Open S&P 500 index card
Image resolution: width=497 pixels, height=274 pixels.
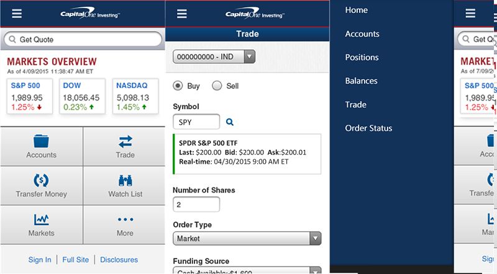(29, 96)
